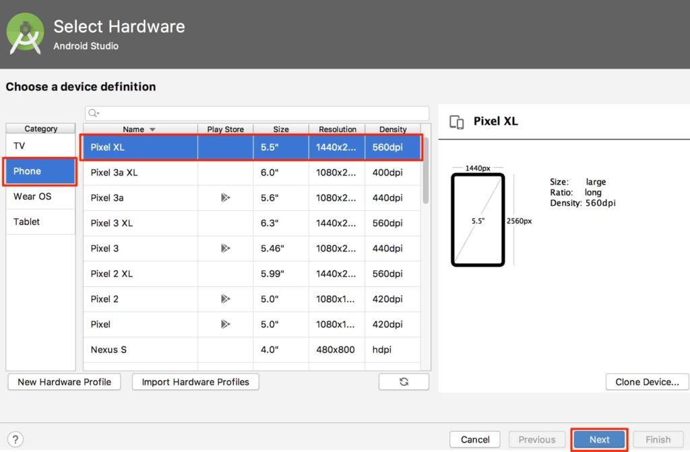Select the Nexus S device
This screenshot has width=690, height=452.
point(108,350)
